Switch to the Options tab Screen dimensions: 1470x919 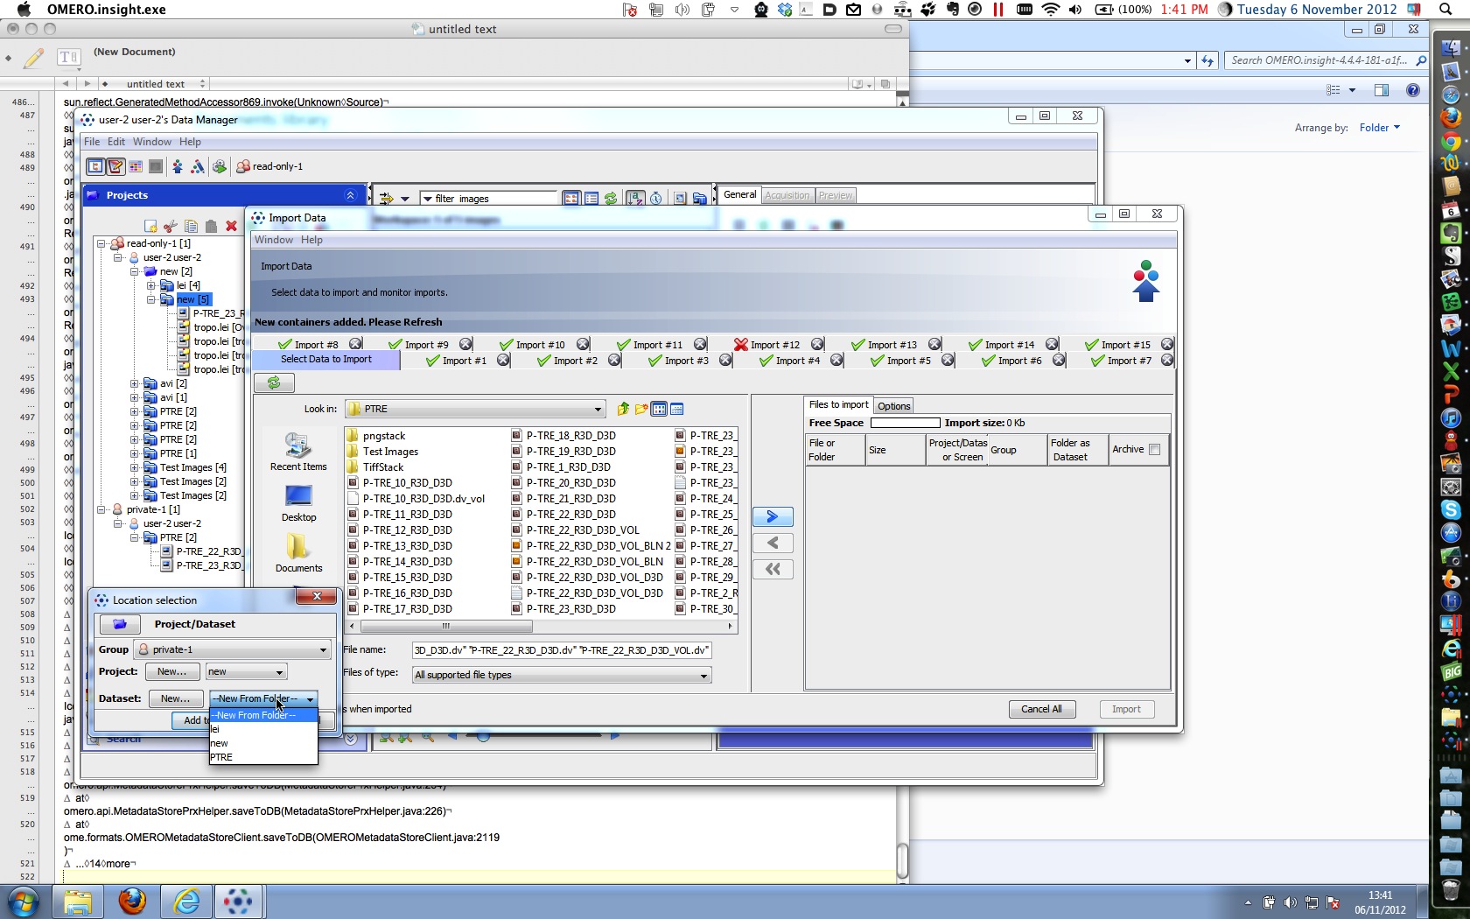point(894,406)
